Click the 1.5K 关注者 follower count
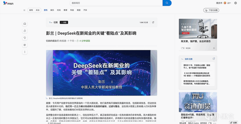241x124 pixels. 144,22
